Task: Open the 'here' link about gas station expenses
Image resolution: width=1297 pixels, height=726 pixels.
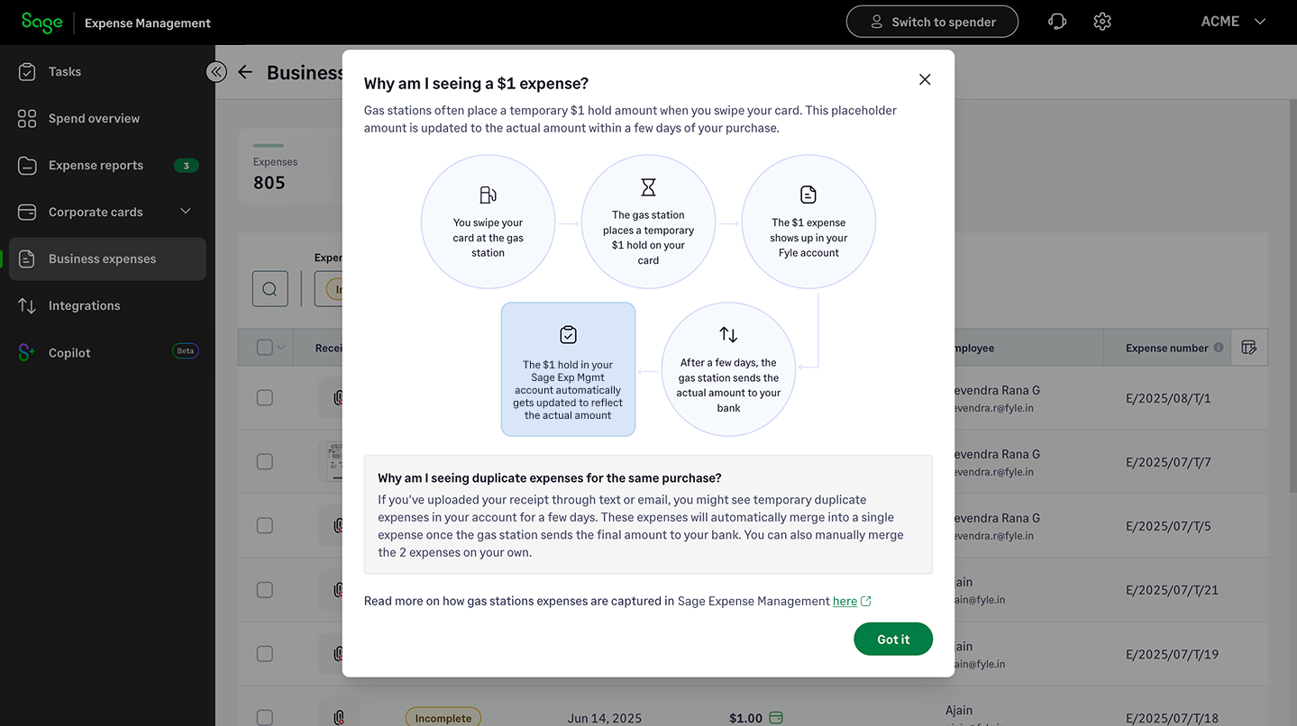Action: pyautogui.click(x=845, y=601)
